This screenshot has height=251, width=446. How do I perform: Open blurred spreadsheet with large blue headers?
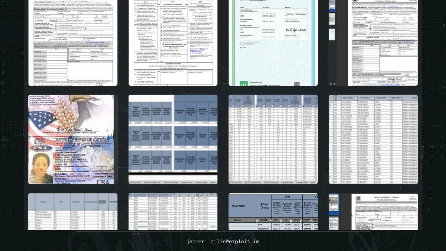click(173, 139)
